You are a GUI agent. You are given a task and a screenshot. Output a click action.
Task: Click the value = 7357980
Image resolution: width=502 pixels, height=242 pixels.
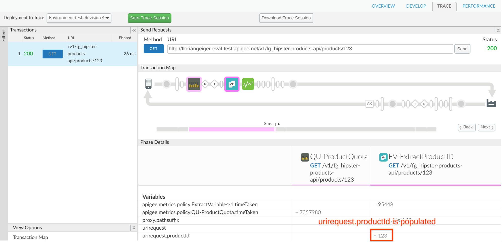coord(308,212)
